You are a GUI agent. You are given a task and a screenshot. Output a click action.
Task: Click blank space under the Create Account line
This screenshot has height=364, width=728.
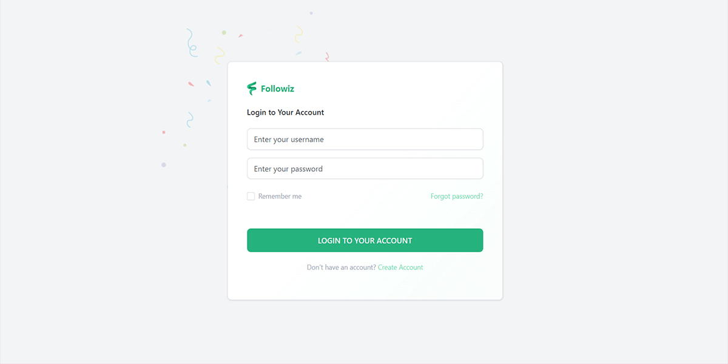pos(365,285)
